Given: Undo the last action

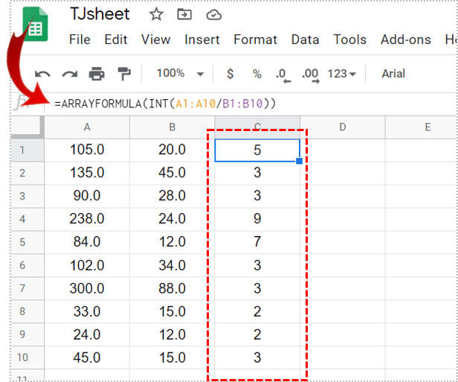Looking at the screenshot, I should click(x=42, y=74).
